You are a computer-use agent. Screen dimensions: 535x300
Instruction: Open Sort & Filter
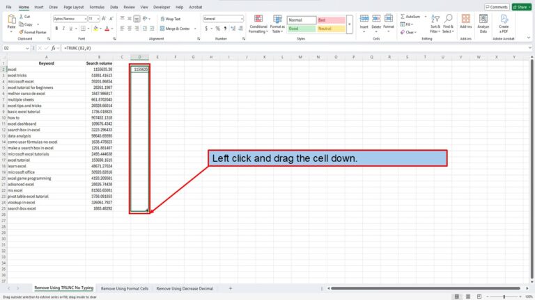pyautogui.click(x=435, y=24)
